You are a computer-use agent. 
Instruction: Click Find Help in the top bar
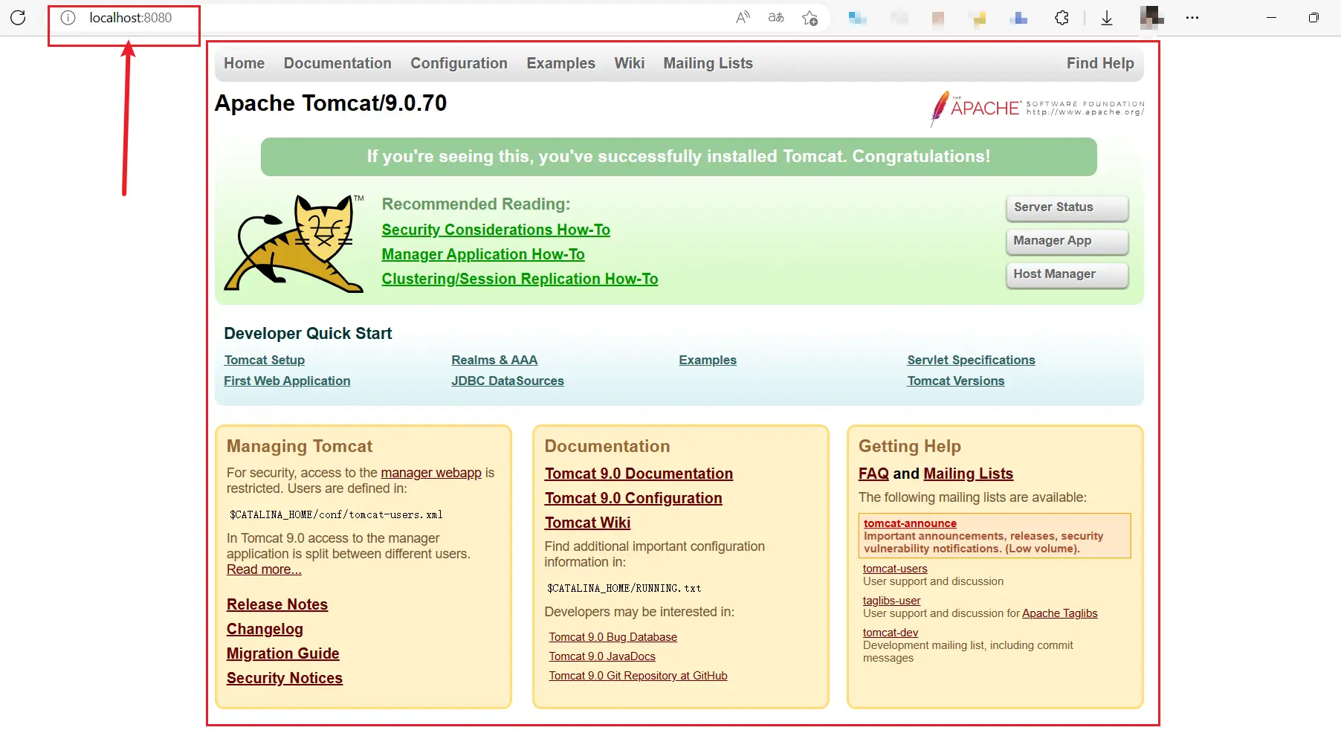tap(1100, 63)
